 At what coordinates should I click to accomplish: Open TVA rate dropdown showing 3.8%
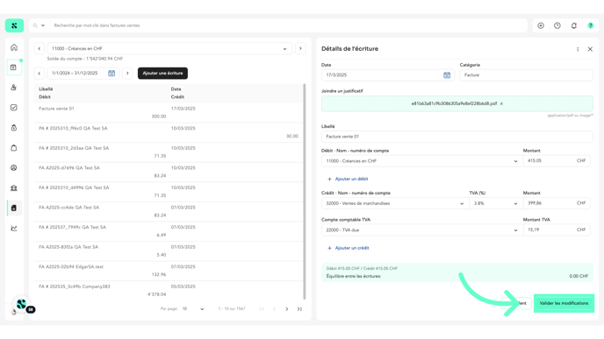pos(496,203)
